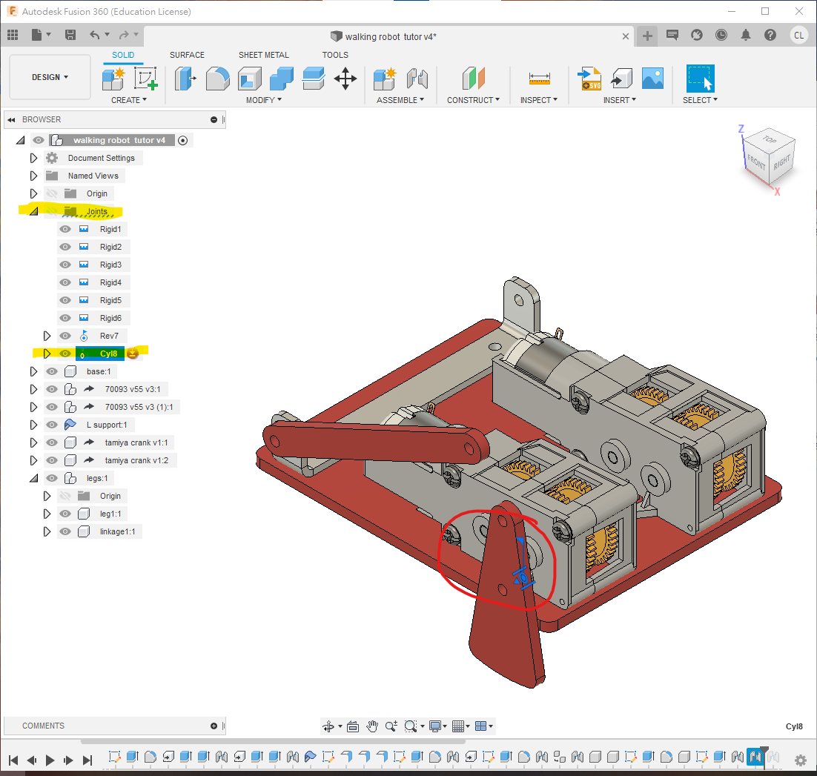The width and height of the screenshot is (817, 776).
Task: Switch to the SURFACE tab
Action: coord(187,55)
